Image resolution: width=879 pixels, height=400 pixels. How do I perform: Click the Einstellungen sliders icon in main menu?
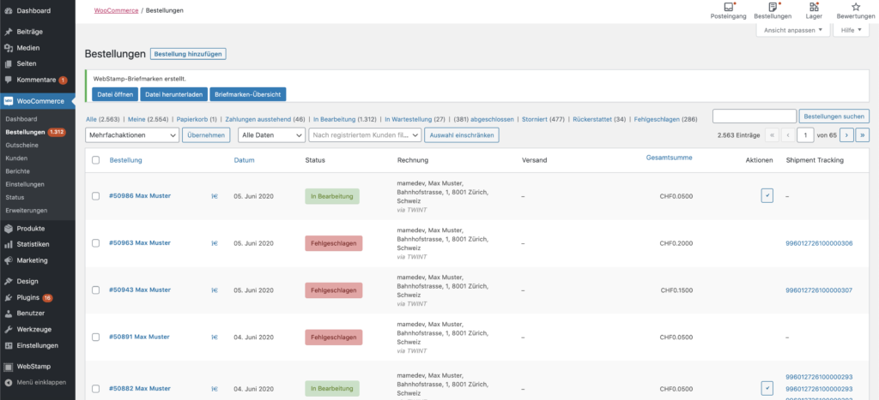[9, 346]
